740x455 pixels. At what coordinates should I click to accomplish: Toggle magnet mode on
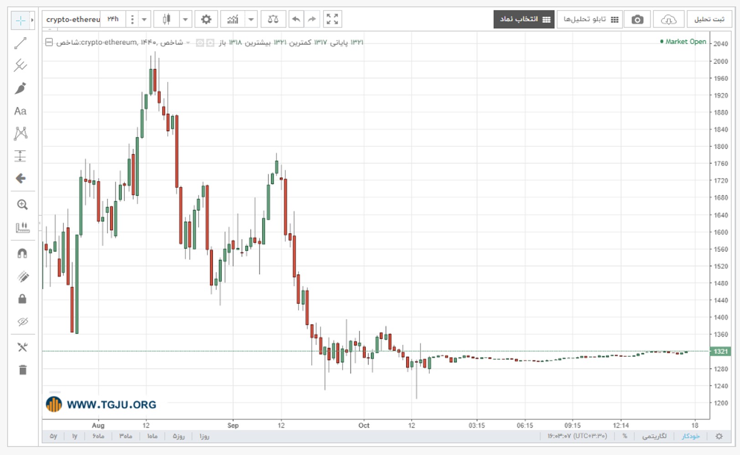pos(22,253)
